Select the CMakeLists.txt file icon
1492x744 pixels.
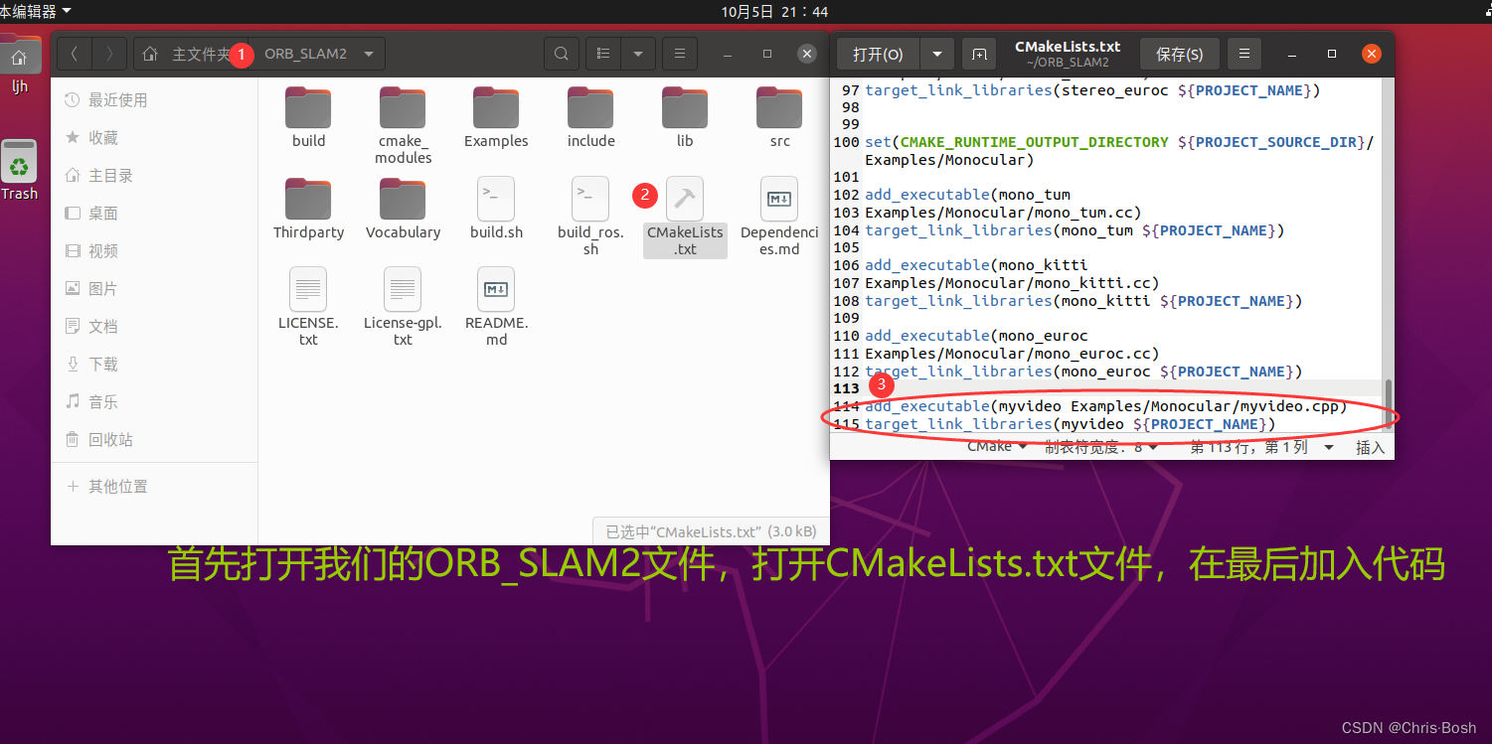(685, 199)
